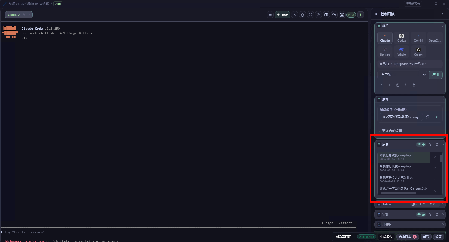This screenshot has height=242, width=449.
Task: Open the hamburger list menu in the toolbar
Action: 270,15
